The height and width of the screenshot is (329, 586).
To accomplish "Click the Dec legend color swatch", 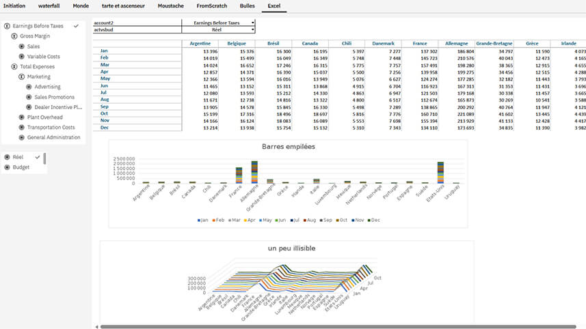I will pyautogui.click(x=369, y=220).
